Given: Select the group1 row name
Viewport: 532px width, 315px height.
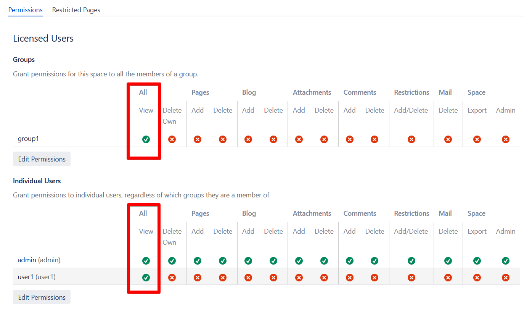Looking at the screenshot, I should [x=28, y=139].
